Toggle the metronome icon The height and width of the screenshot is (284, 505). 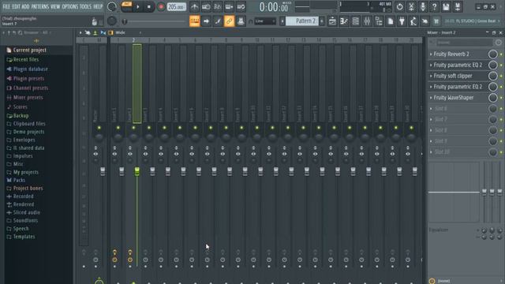click(194, 7)
